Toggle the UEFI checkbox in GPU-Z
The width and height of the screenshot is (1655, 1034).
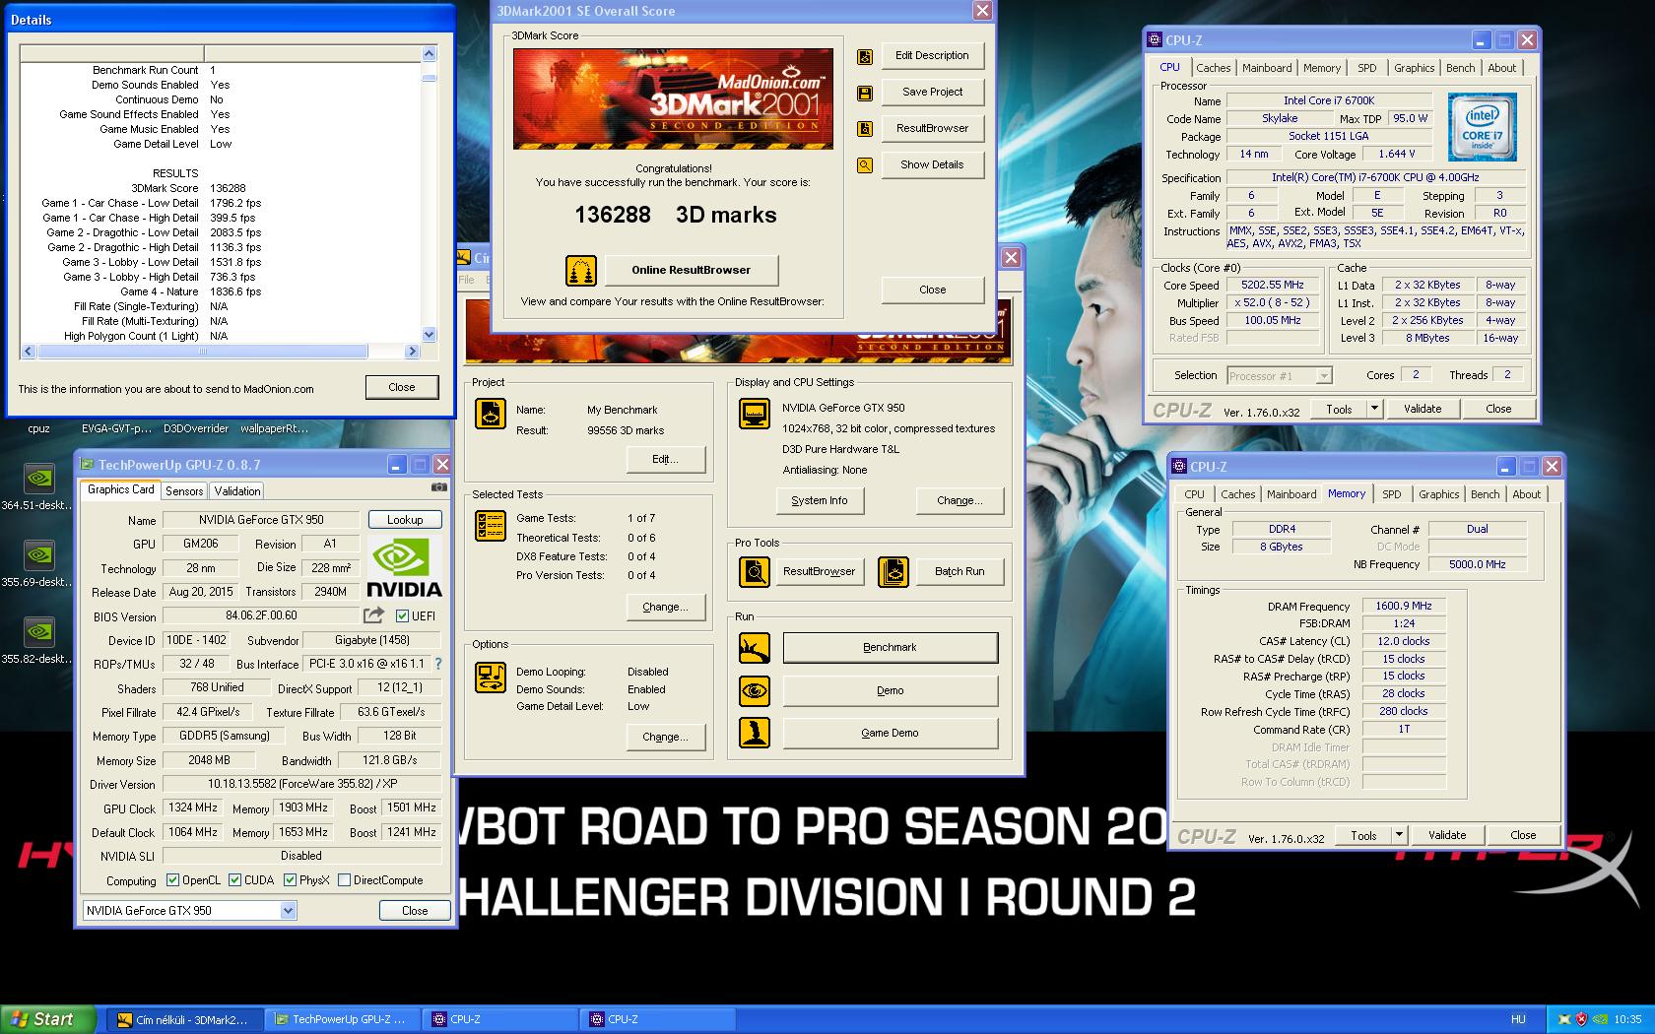[402, 616]
